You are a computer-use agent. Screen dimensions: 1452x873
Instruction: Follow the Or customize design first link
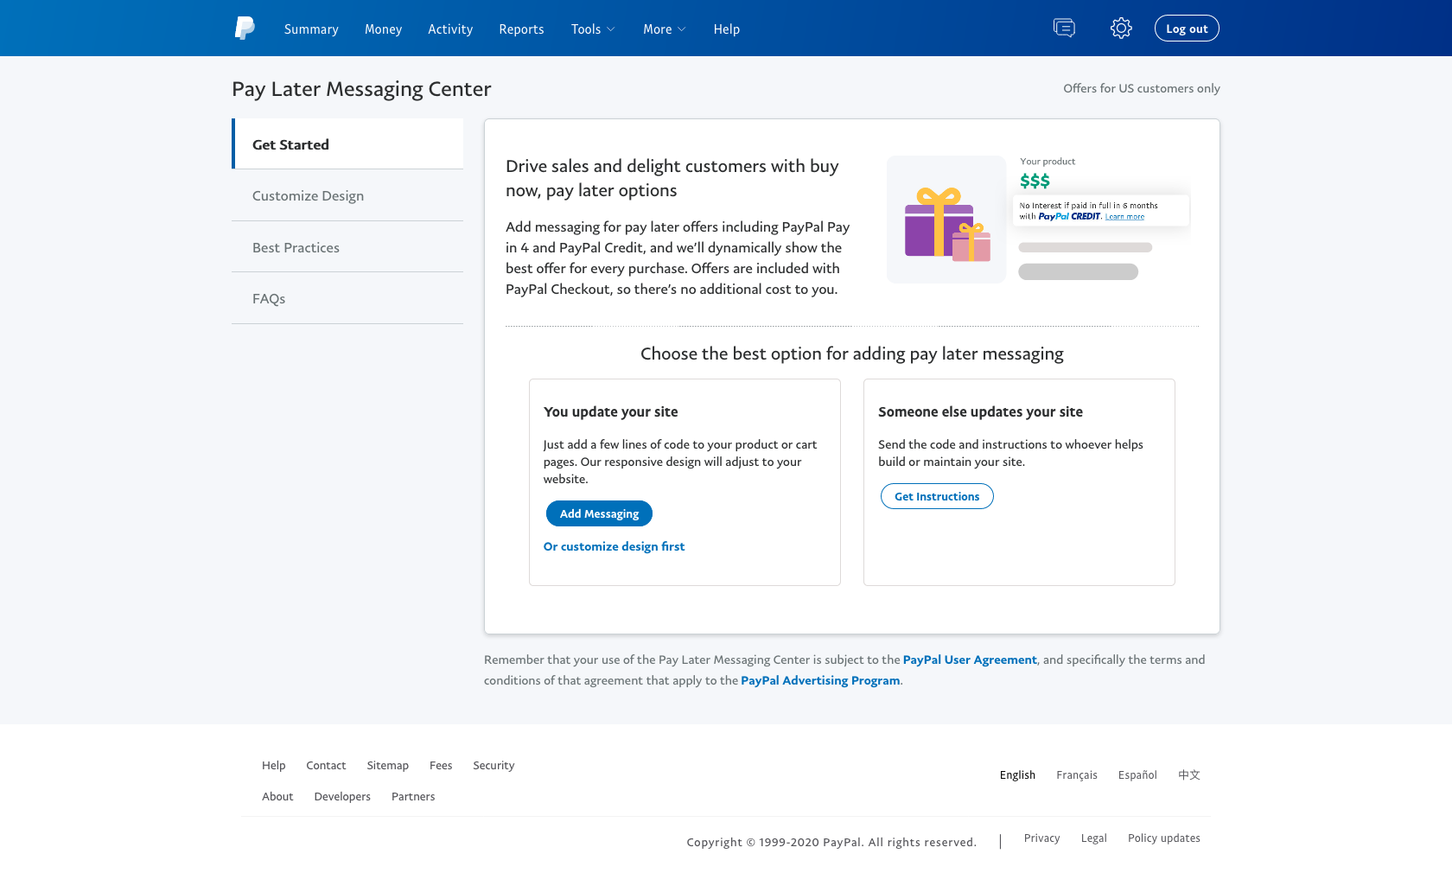(x=614, y=546)
